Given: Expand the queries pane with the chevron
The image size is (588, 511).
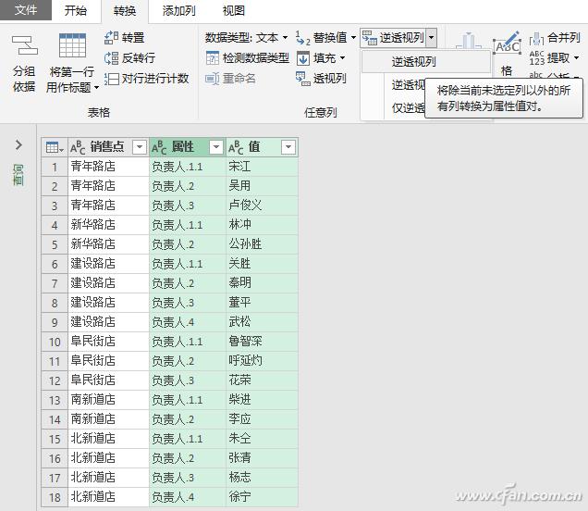Looking at the screenshot, I should click(18, 145).
